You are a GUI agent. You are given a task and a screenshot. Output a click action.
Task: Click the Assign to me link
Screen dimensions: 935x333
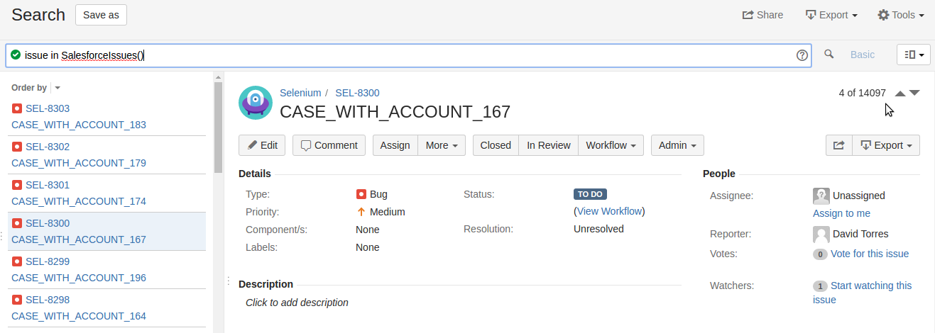tap(841, 213)
